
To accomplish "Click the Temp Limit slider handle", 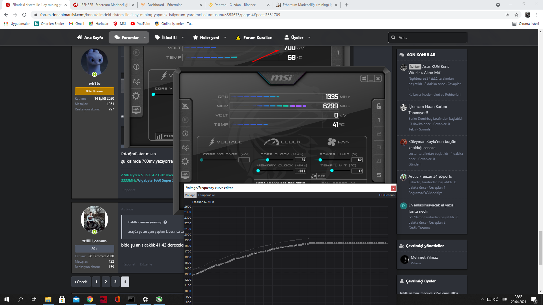I will (332, 171).
